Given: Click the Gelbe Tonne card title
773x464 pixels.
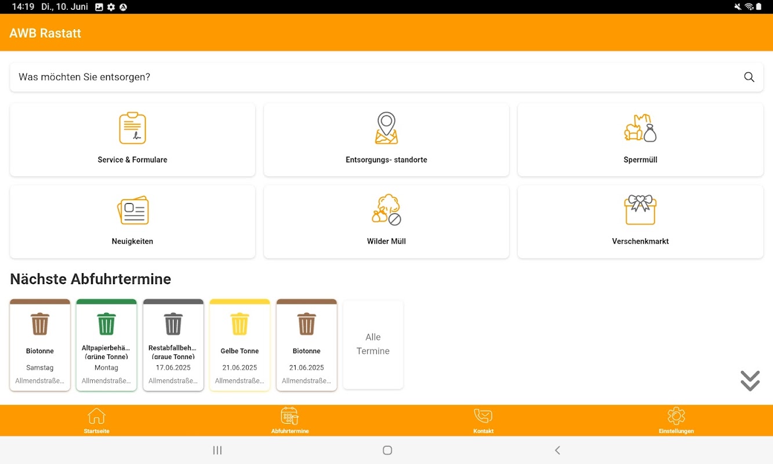Looking at the screenshot, I should click(240, 351).
